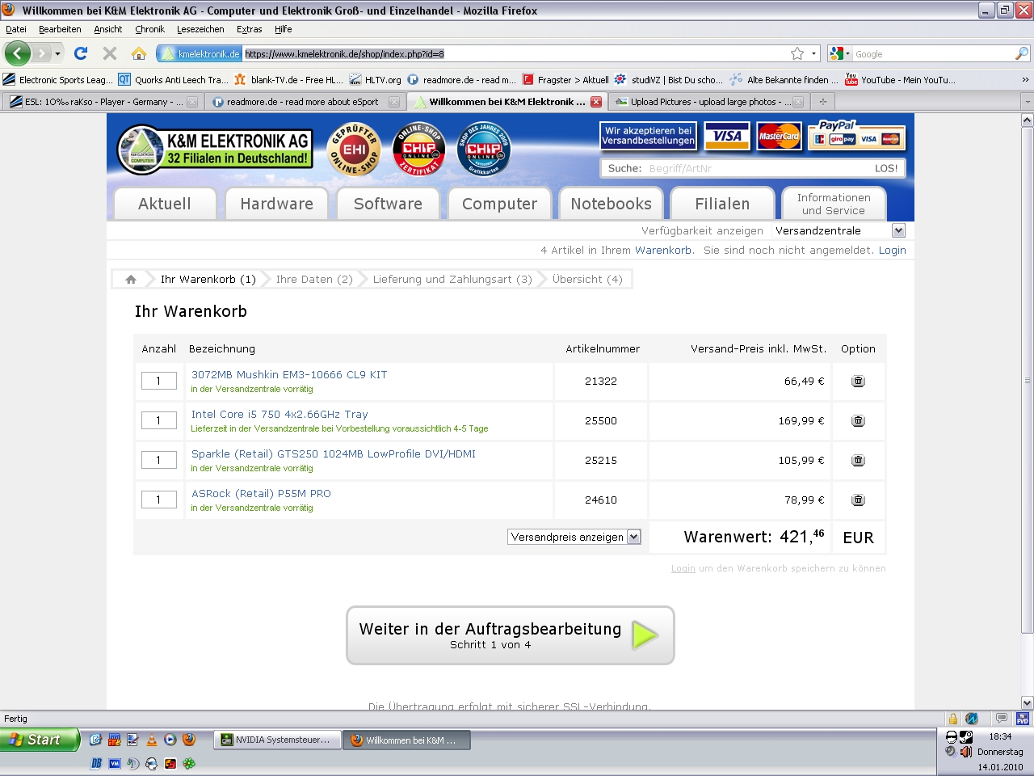The width and height of the screenshot is (1034, 776).
Task: Click Weiter in der Auftragsbearbeitung button
Action: [x=511, y=635]
